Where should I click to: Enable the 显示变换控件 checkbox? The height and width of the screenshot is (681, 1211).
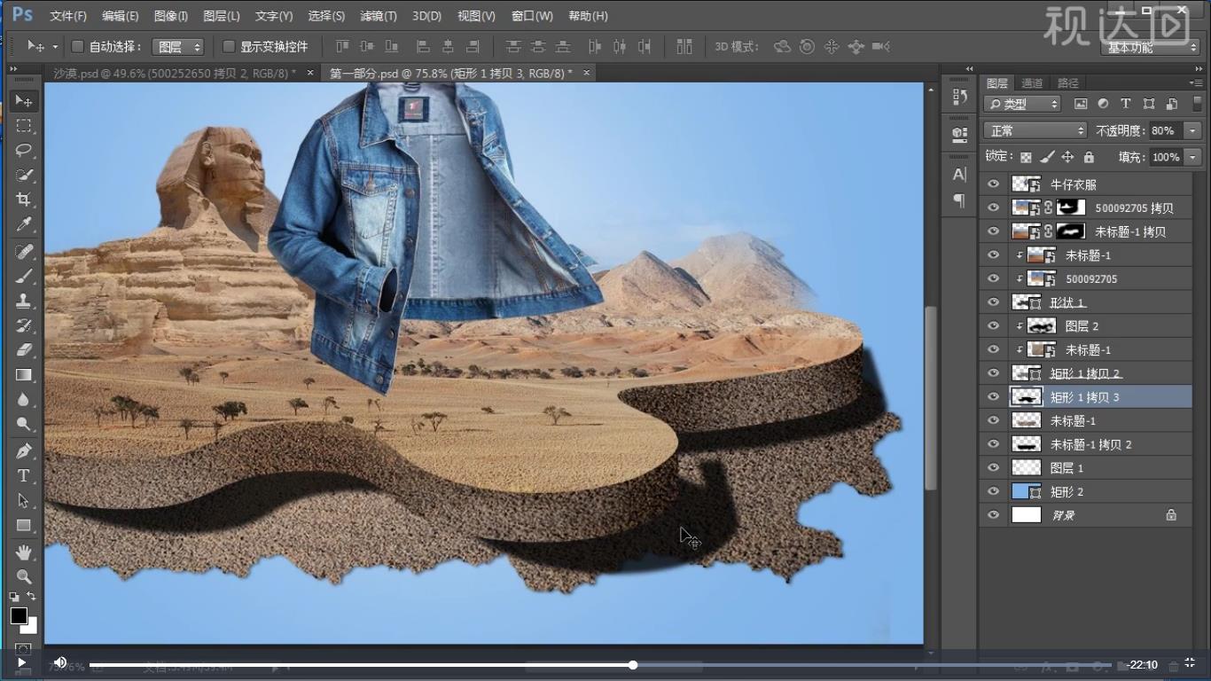[229, 46]
